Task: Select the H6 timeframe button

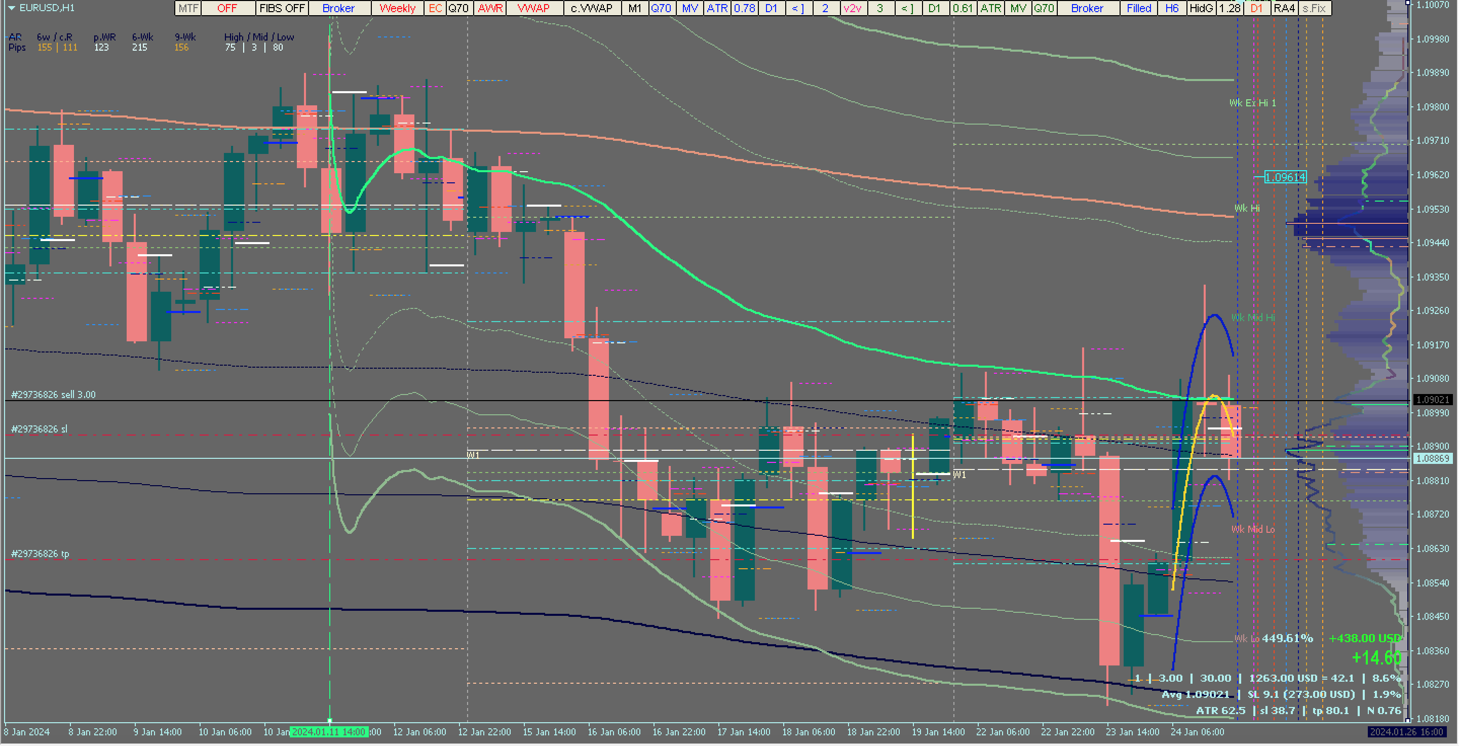Action: pos(1172,8)
